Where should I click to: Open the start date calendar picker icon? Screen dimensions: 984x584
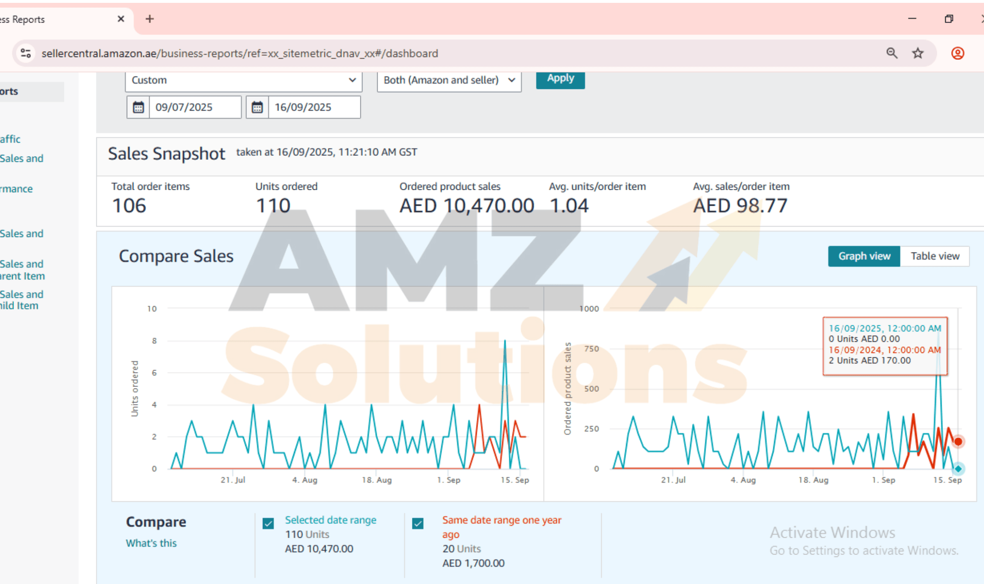tap(138, 107)
